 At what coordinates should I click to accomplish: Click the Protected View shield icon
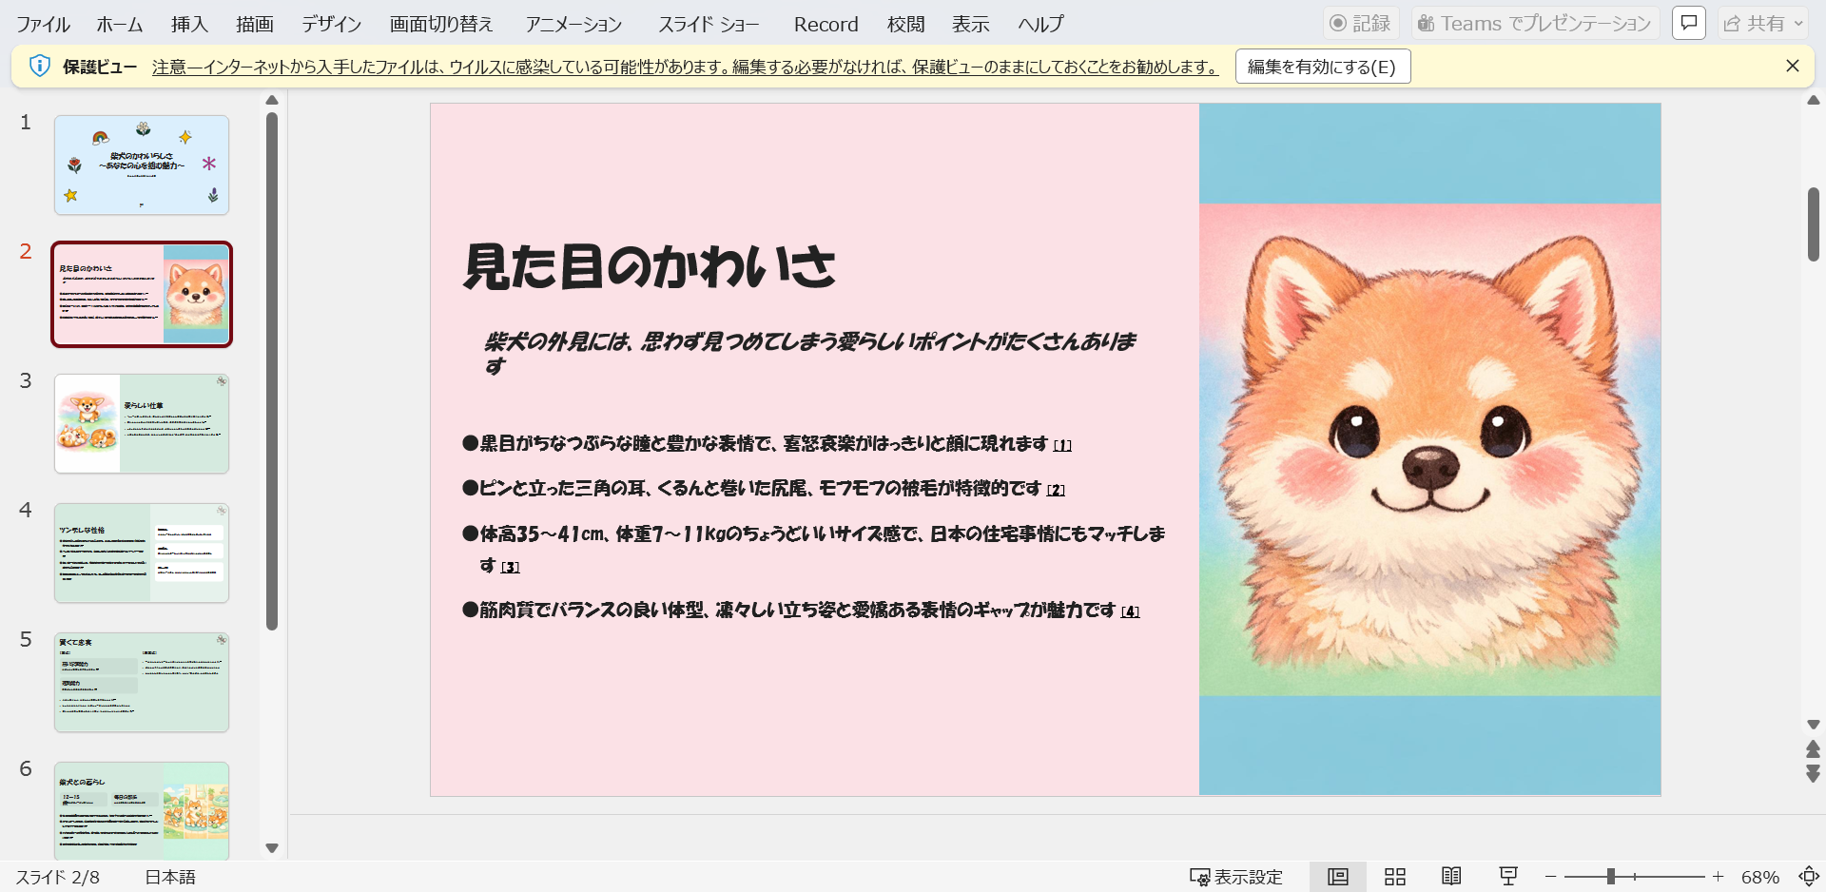(x=39, y=66)
